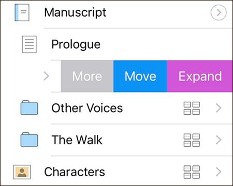Choose the purple Expand swipe action
The width and height of the screenshot is (233, 186).
coord(200,76)
